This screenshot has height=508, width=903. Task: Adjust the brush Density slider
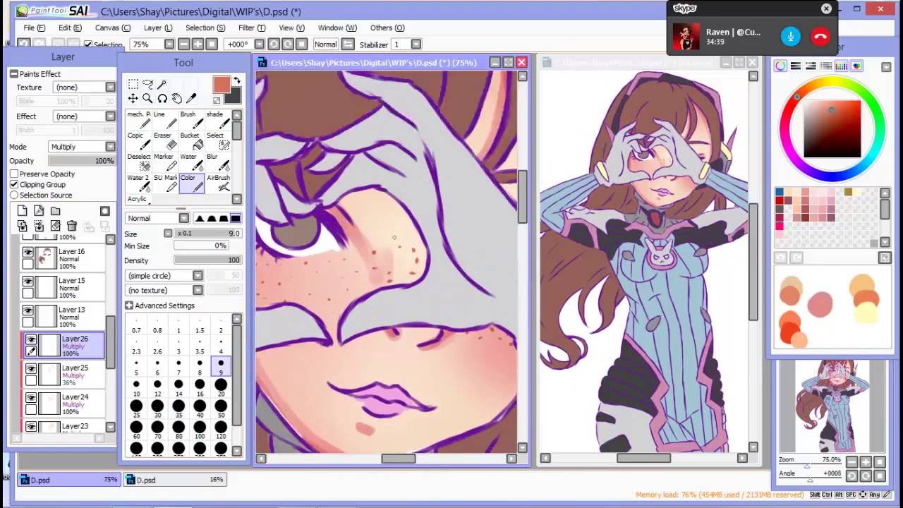tap(208, 260)
